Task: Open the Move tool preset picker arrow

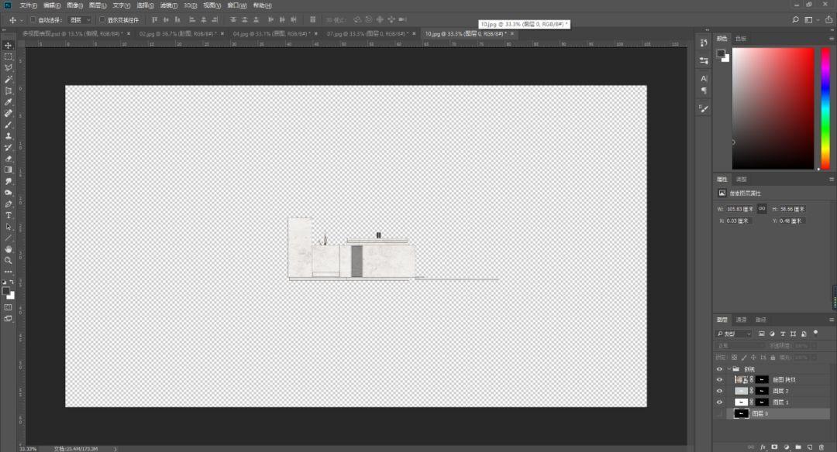Action: point(22,20)
